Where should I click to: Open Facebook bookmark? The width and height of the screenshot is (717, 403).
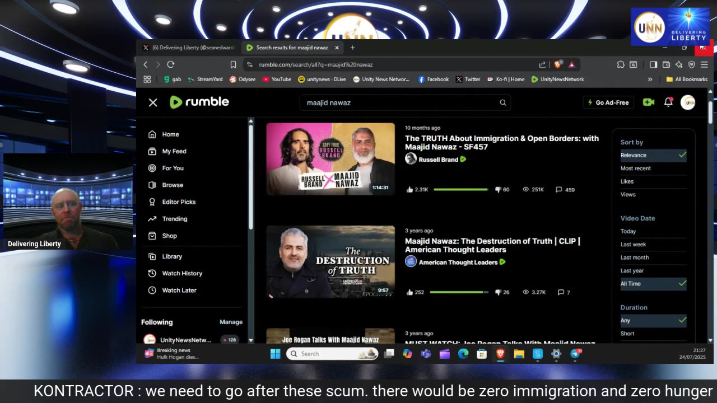click(433, 79)
